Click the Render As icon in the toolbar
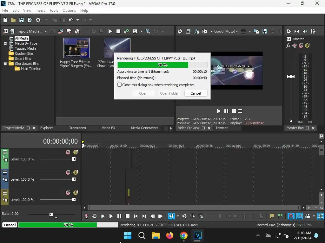This screenshot has width=325, height=243. coord(30,20)
